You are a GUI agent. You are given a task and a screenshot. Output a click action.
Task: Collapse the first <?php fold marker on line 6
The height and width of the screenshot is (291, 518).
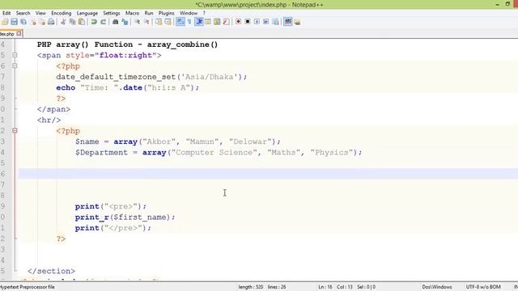[x=15, y=66]
